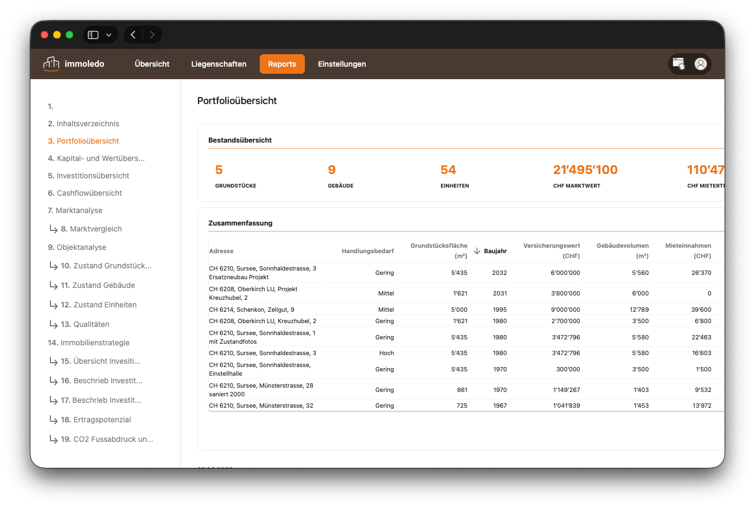Go to 5. Investitionsübersicht
Image resolution: width=755 pixels, height=508 pixels.
click(x=88, y=176)
